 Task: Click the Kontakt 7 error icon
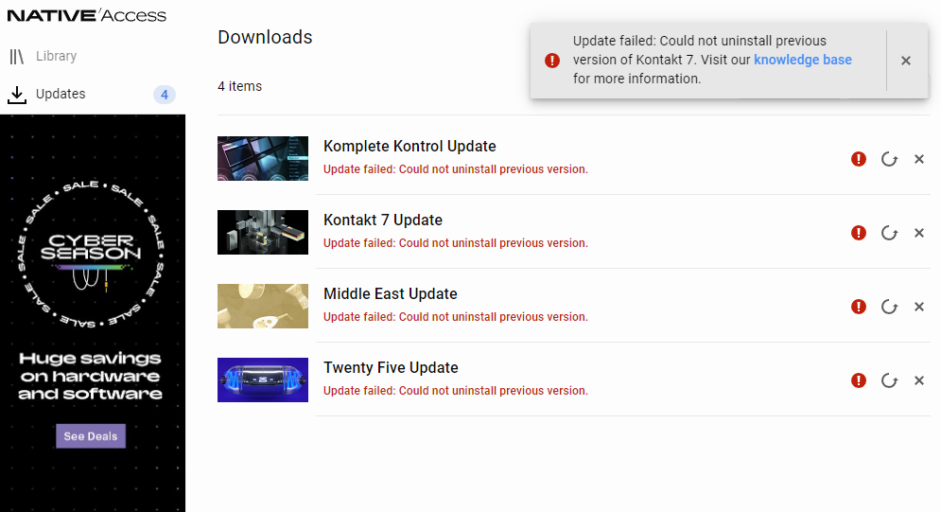point(859,233)
